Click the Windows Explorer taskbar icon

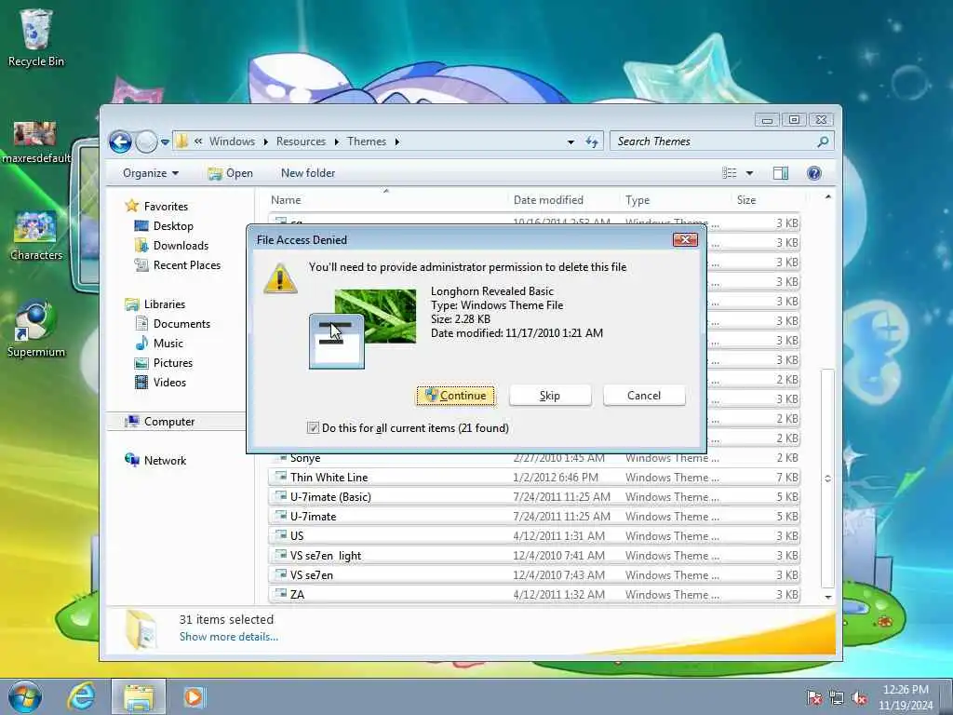(x=139, y=696)
